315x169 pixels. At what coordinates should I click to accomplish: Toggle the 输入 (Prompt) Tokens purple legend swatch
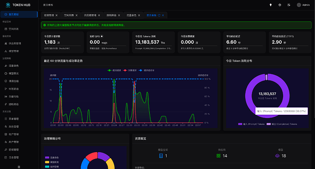[x=240, y=124]
